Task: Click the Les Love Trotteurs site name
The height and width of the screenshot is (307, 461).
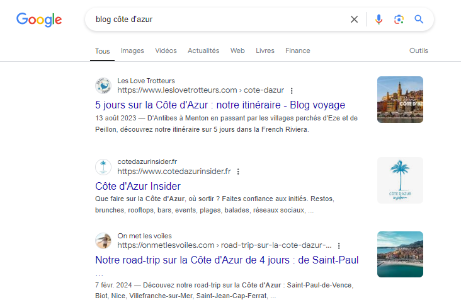Action: (x=146, y=81)
